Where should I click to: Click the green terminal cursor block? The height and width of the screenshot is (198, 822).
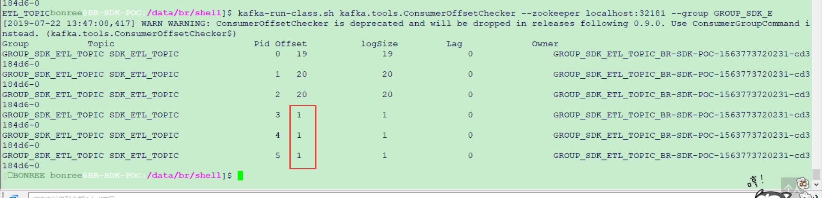click(x=240, y=176)
